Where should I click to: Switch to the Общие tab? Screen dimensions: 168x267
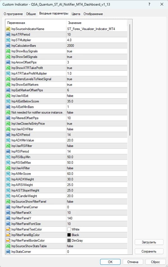[31, 14]
